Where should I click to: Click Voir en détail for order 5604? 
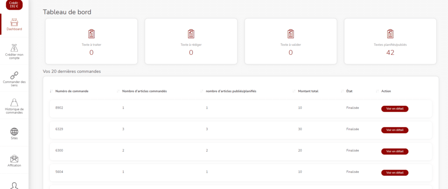(395, 173)
